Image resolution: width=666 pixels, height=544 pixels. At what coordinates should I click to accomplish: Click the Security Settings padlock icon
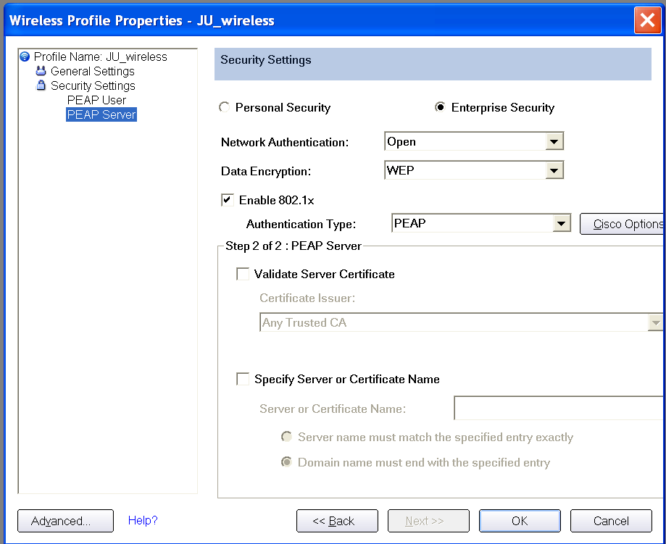[41, 85]
